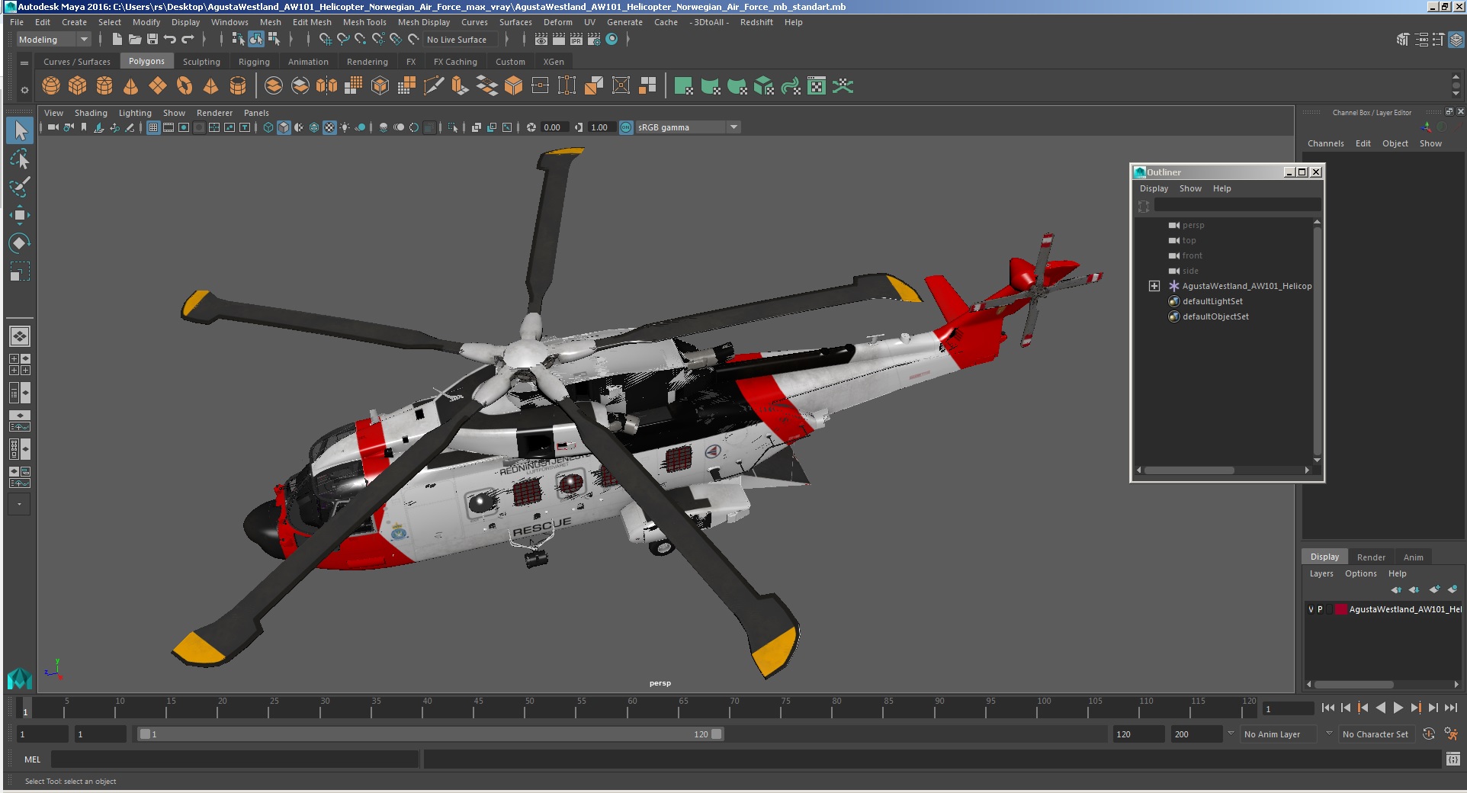Image resolution: width=1467 pixels, height=793 pixels.
Task: Select the Multi-Cut knife tool icon
Action: pos(434,86)
